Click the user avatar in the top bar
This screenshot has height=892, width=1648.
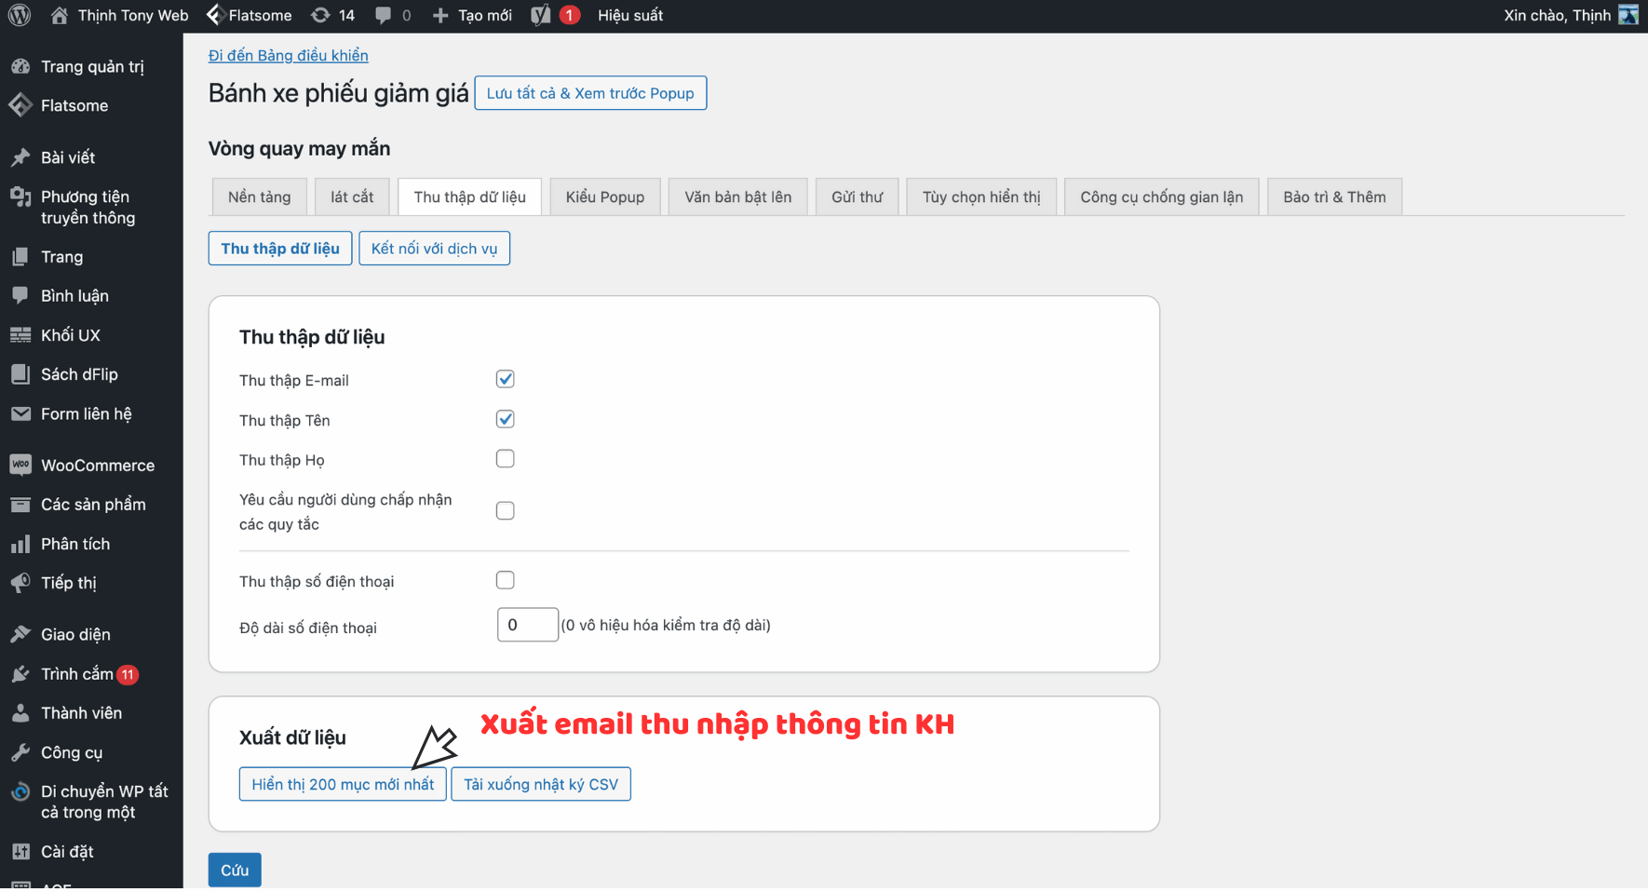click(1628, 16)
